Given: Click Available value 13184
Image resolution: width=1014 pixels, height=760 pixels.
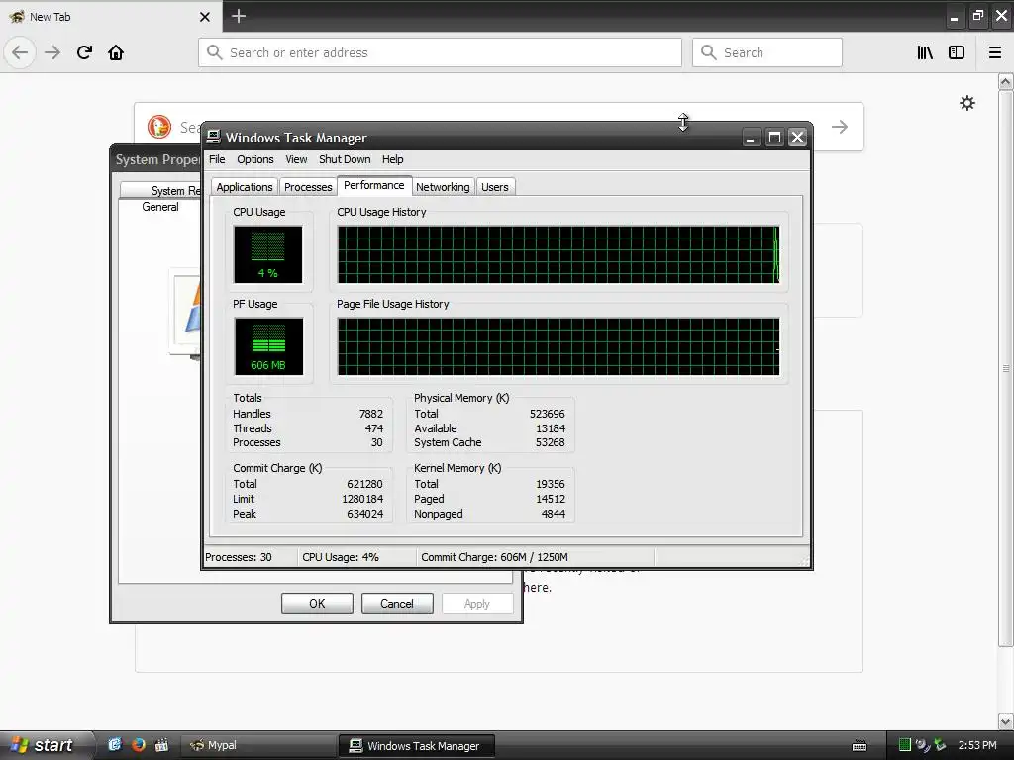Looking at the screenshot, I should (x=551, y=428).
